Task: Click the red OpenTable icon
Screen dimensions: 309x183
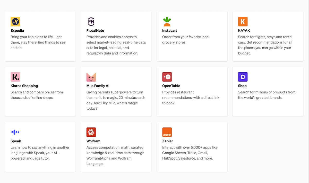Action: tap(167, 77)
